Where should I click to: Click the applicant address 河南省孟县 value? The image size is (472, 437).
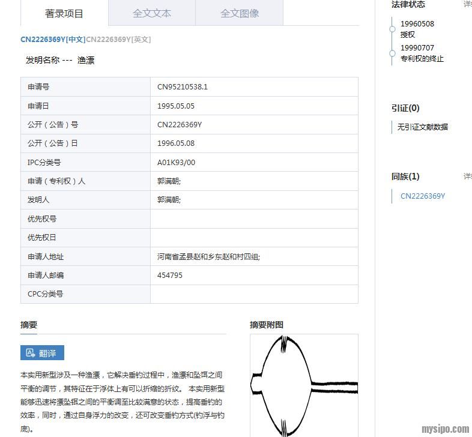pyautogui.click(x=208, y=257)
